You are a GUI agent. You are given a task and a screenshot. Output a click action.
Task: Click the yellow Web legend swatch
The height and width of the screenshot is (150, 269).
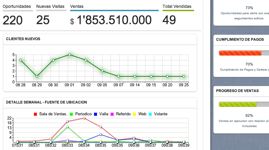[x=134, y=114]
